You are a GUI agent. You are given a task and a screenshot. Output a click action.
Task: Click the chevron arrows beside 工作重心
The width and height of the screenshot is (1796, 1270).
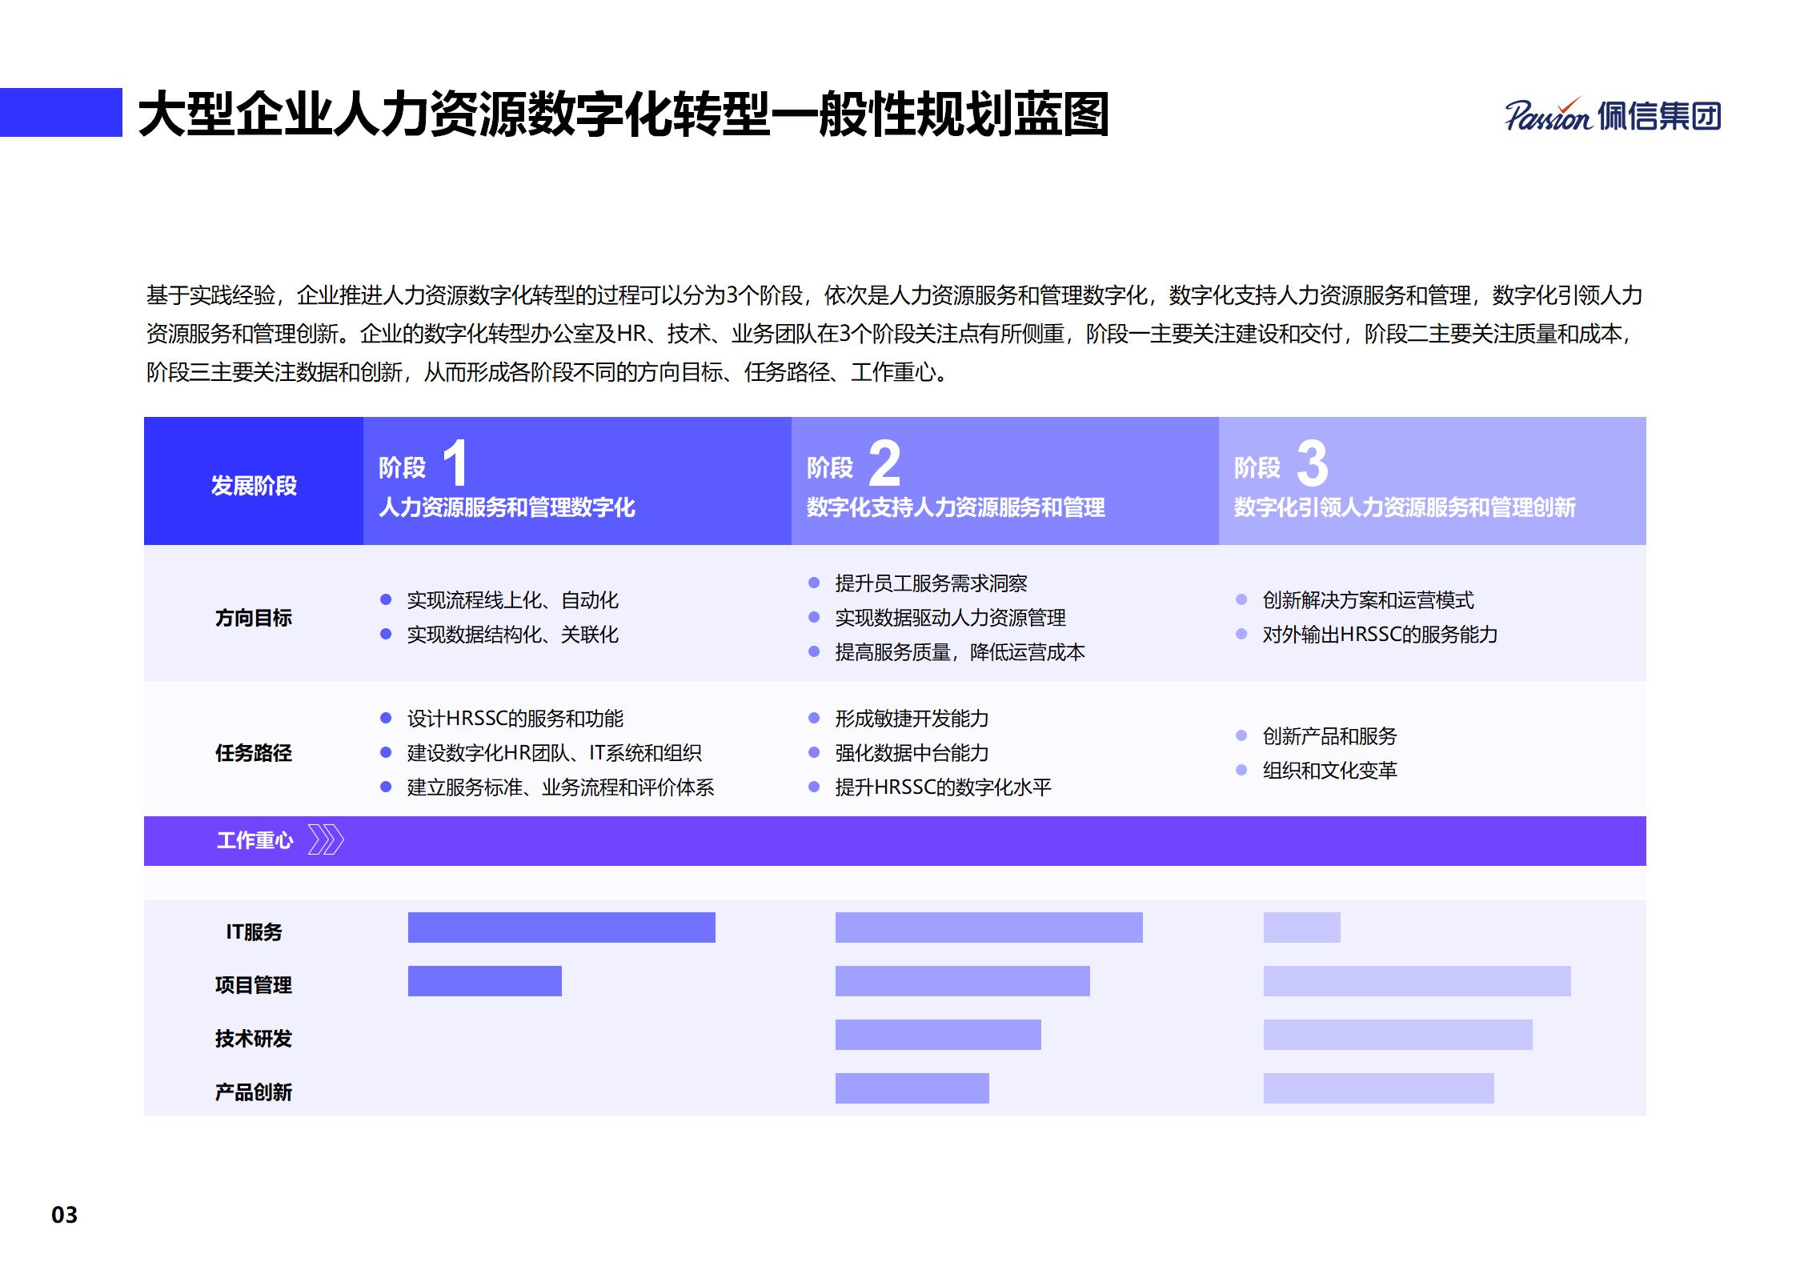point(326,840)
